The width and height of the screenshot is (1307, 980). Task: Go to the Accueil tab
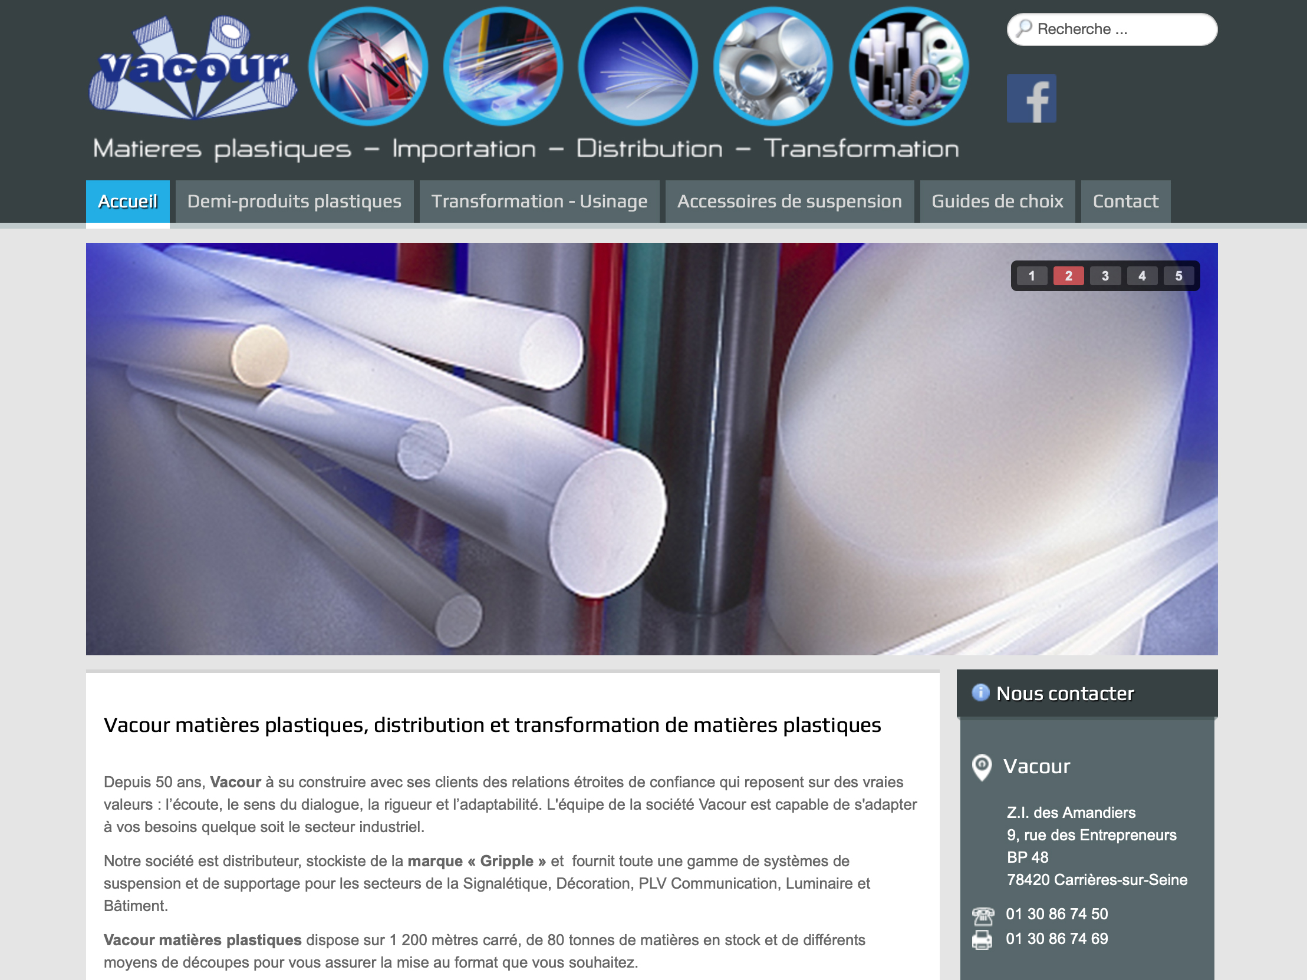[127, 202]
